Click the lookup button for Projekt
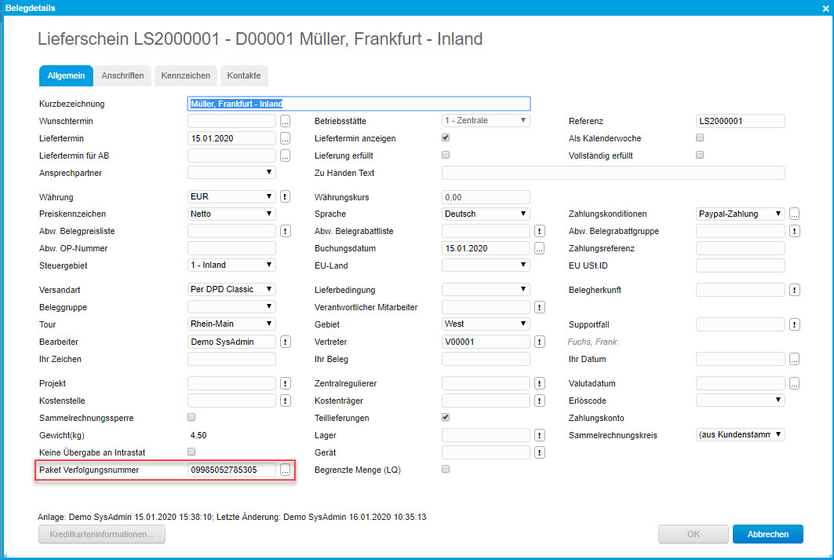Viewport: 834px width, 560px height. coord(285,383)
